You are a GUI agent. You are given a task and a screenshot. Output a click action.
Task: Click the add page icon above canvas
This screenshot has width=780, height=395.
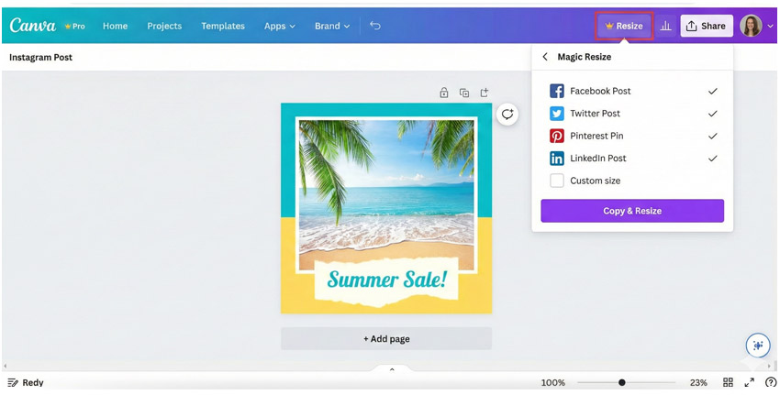485,93
